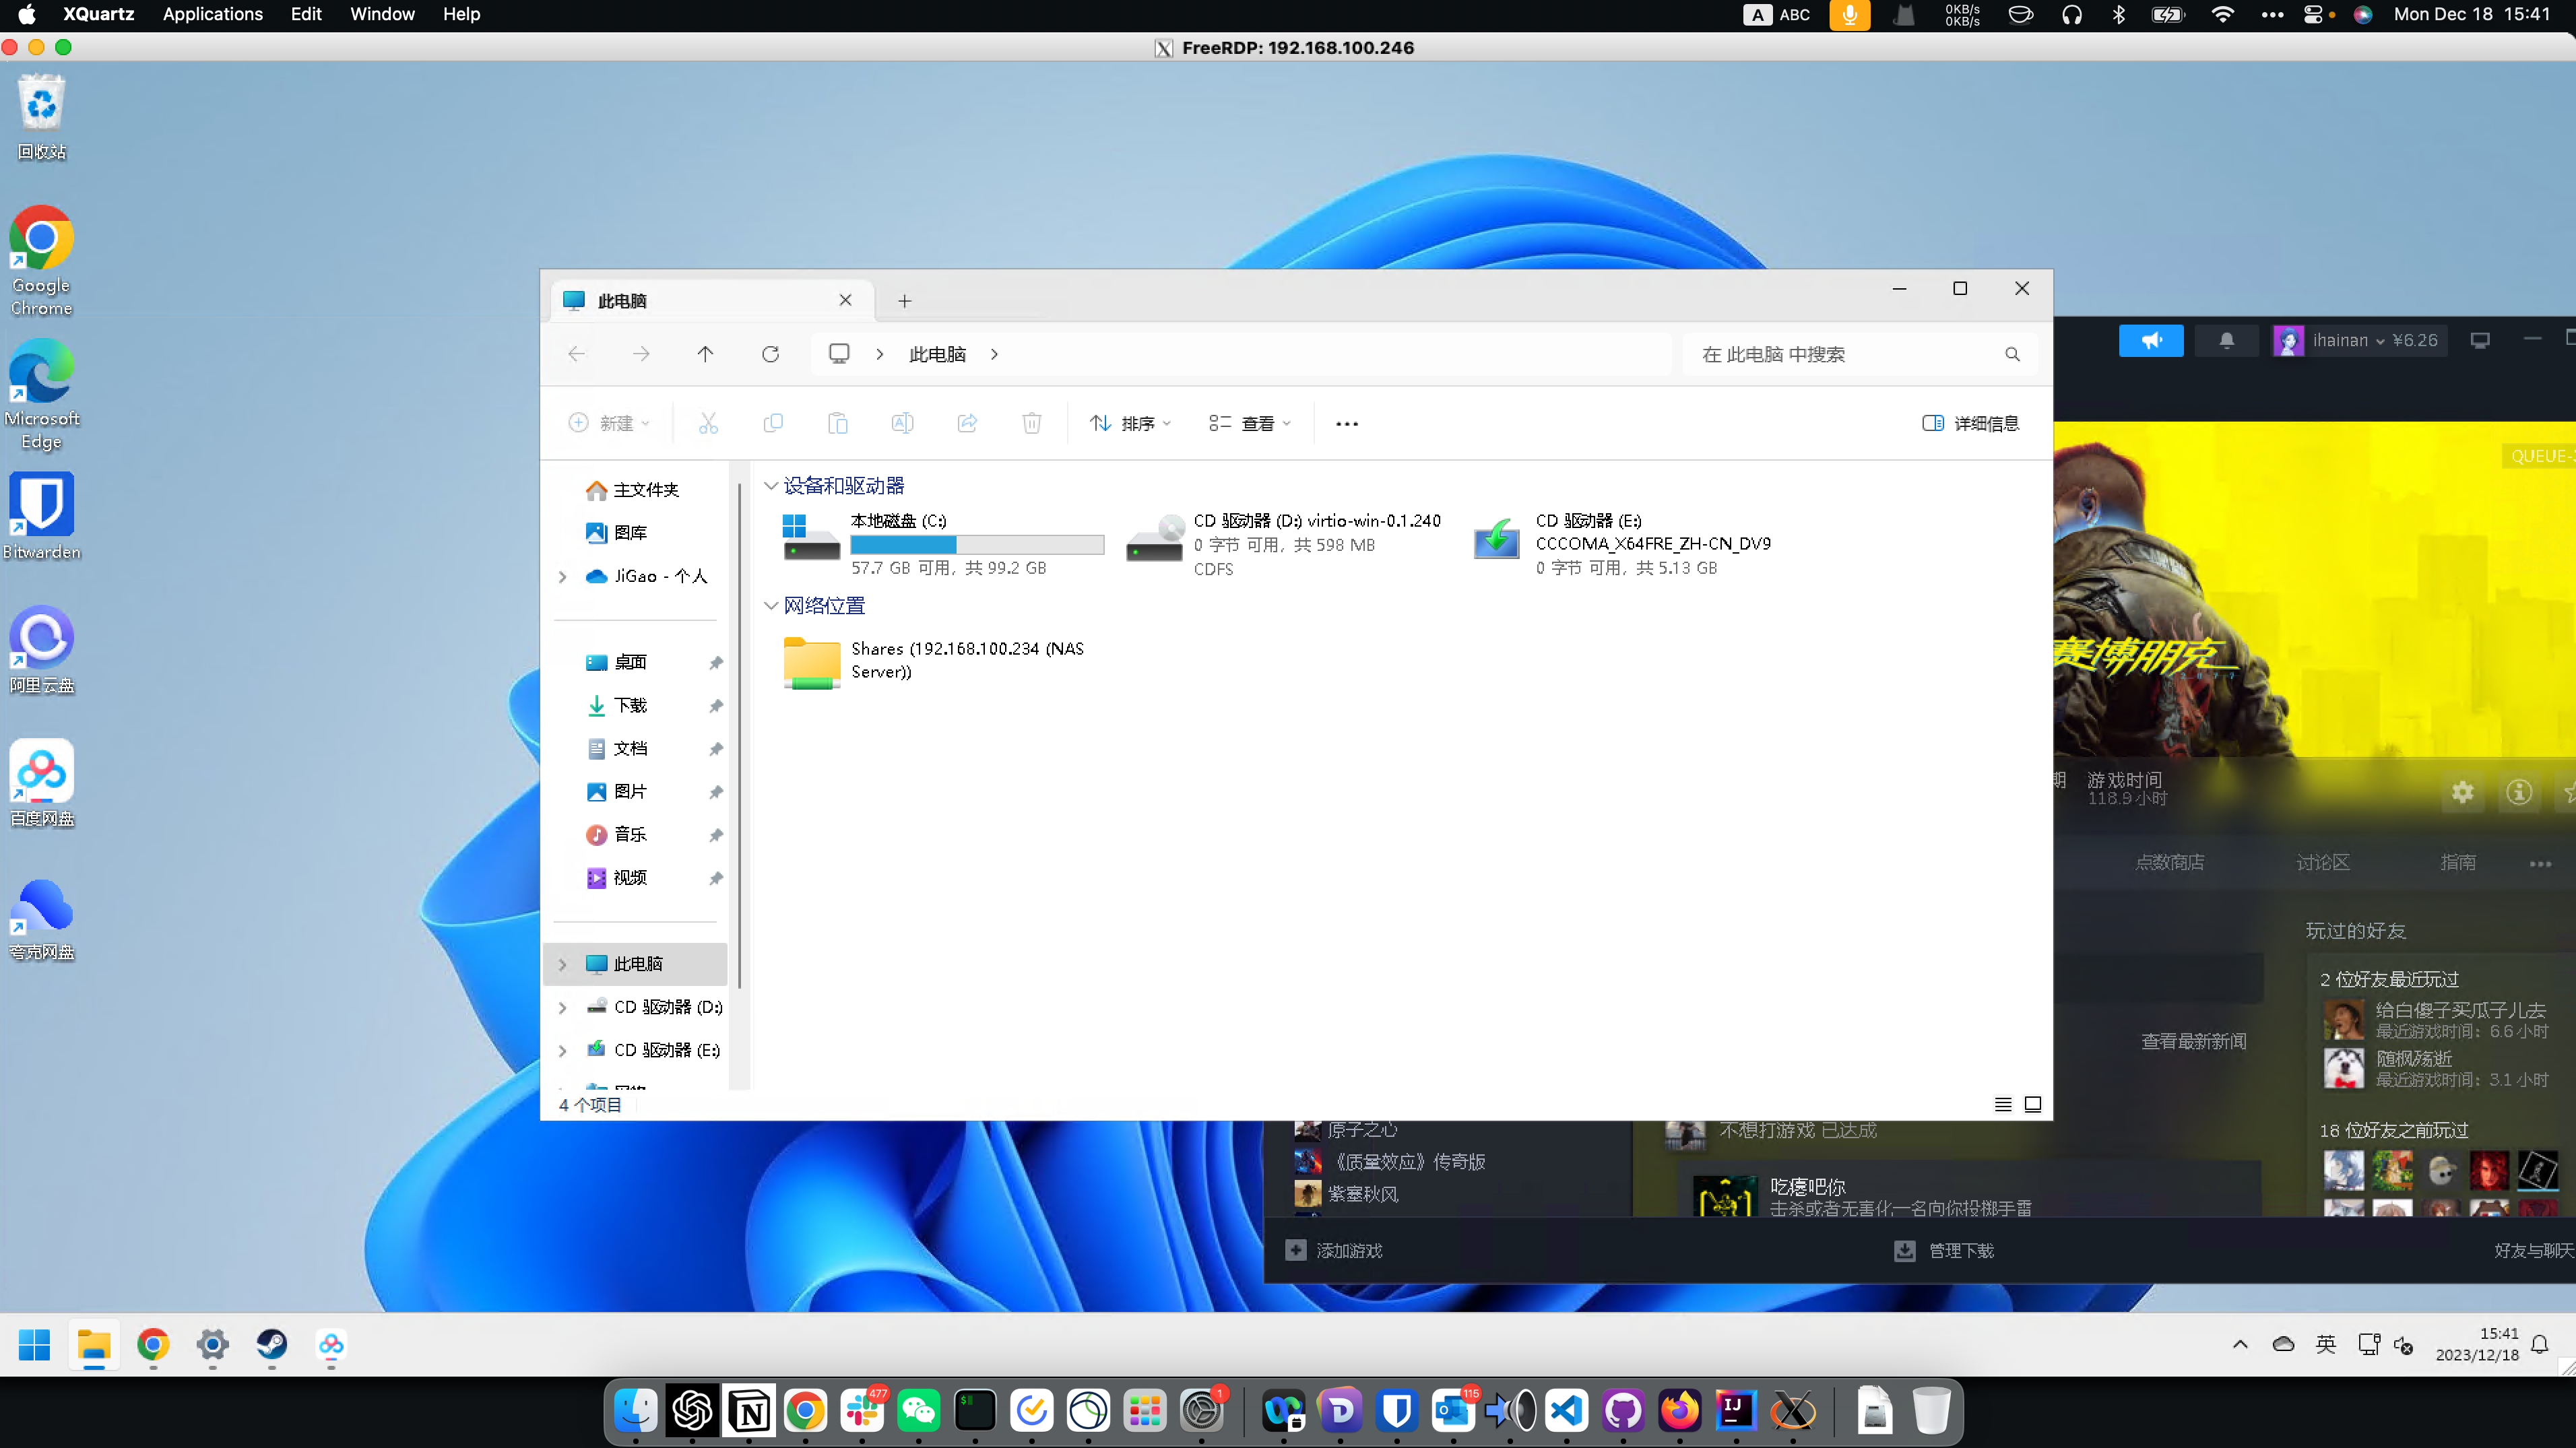Screen dimensions: 2576x1448
Task: Show hidden tray icons chevron in taskbar
Action: point(2240,1344)
